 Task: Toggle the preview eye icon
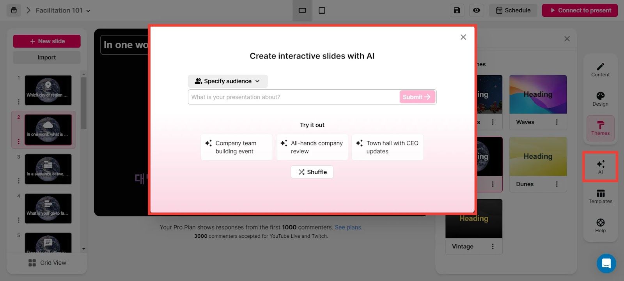click(x=477, y=11)
